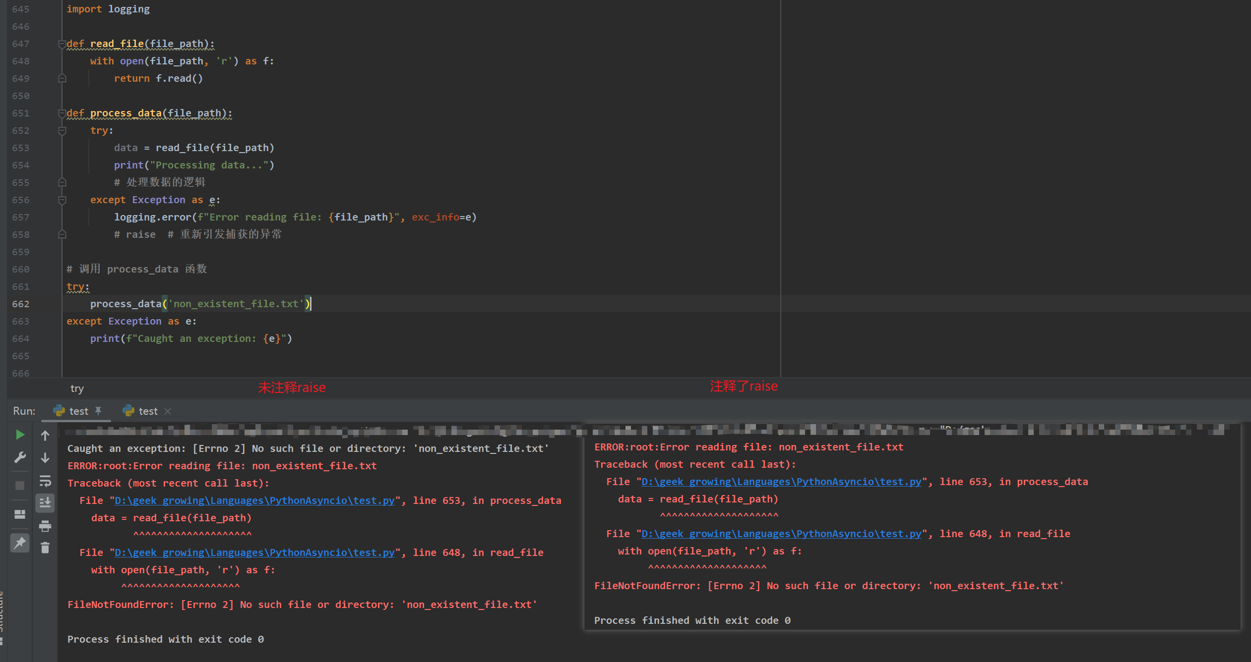1251x662 pixels.
Task: Clear console output with trash icon
Action: tap(45, 548)
